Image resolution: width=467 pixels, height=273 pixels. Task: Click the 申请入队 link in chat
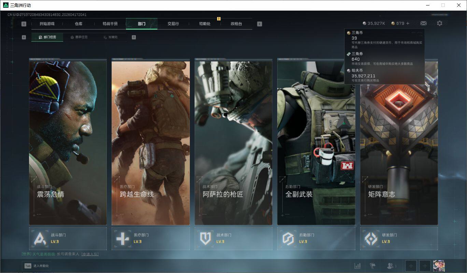(x=90, y=254)
